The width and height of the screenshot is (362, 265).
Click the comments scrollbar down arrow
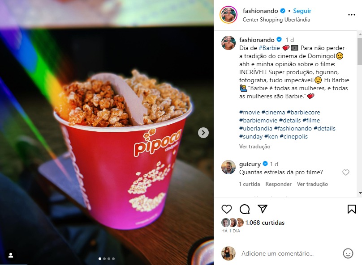360,193
